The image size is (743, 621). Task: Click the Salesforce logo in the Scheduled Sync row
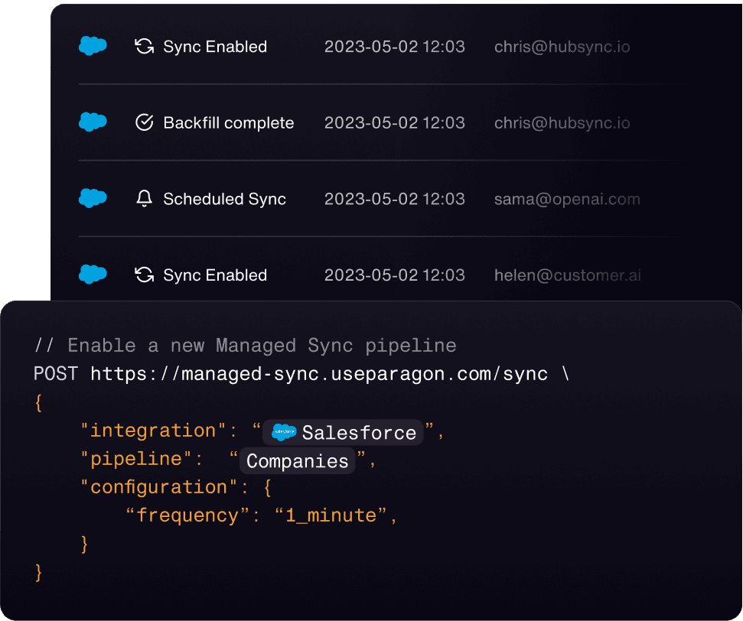pyautogui.click(x=93, y=199)
